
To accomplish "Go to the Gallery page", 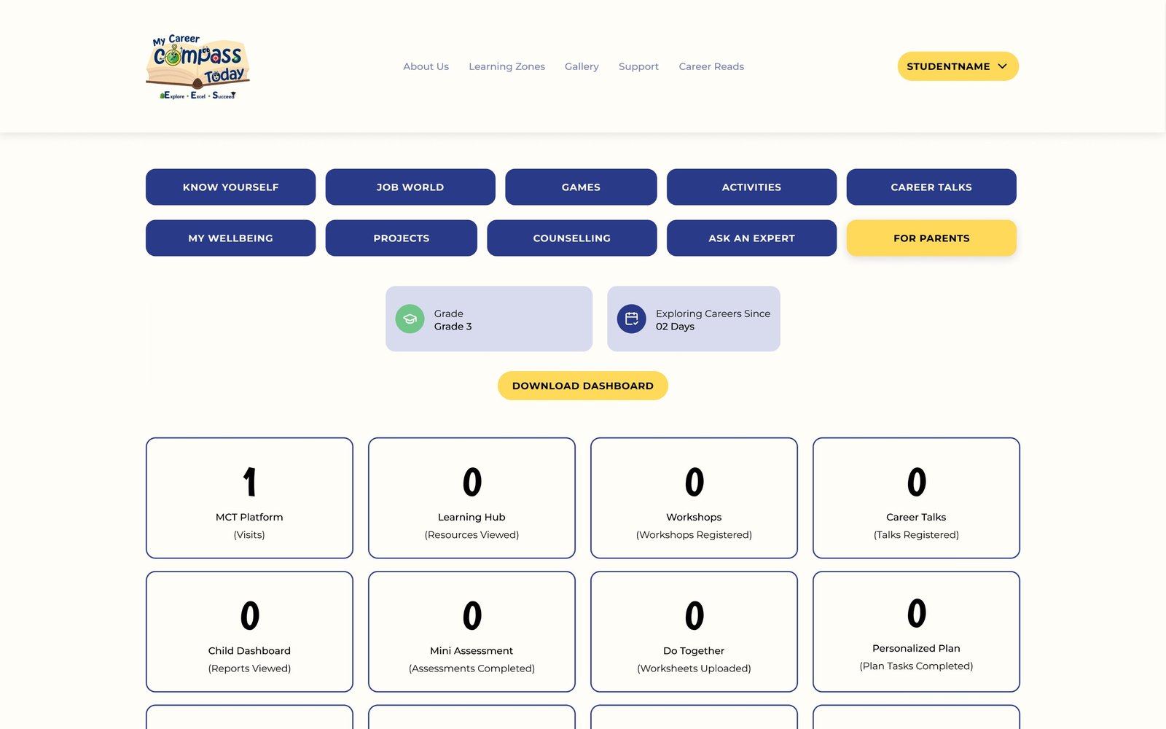I will [x=582, y=66].
